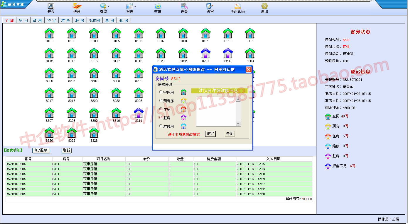Switch to the 脏房 tab
This screenshot has width=408, height=224.
(x=80, y=20)
